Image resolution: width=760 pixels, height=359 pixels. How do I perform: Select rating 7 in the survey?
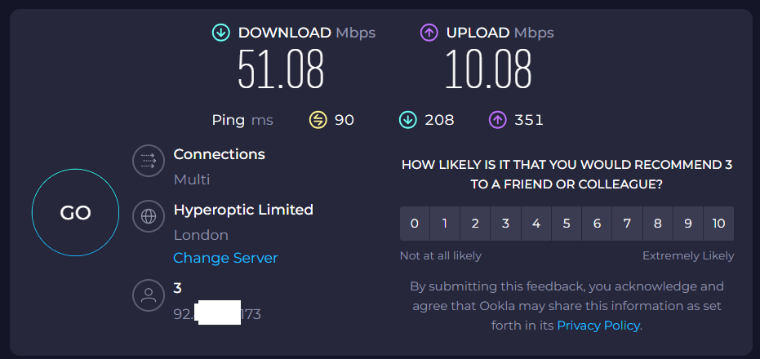(x=627, y=224)
